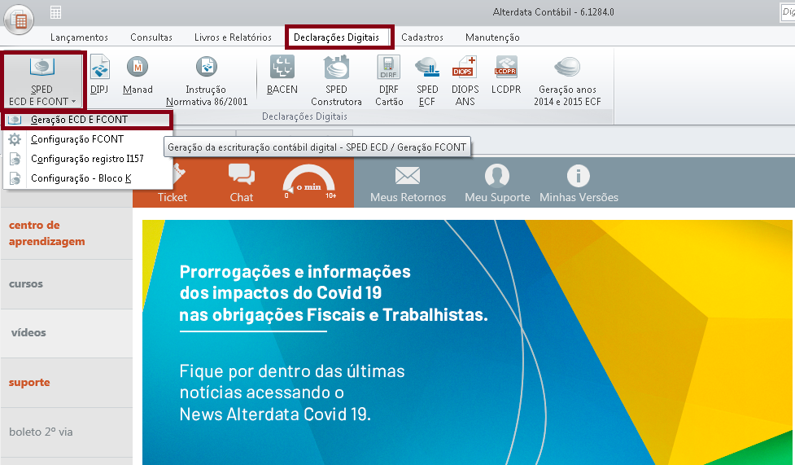Viewport: 795px width, 465px height.
Task: Open the Alterdata application orb menu
Action: (x=19, y=20)
